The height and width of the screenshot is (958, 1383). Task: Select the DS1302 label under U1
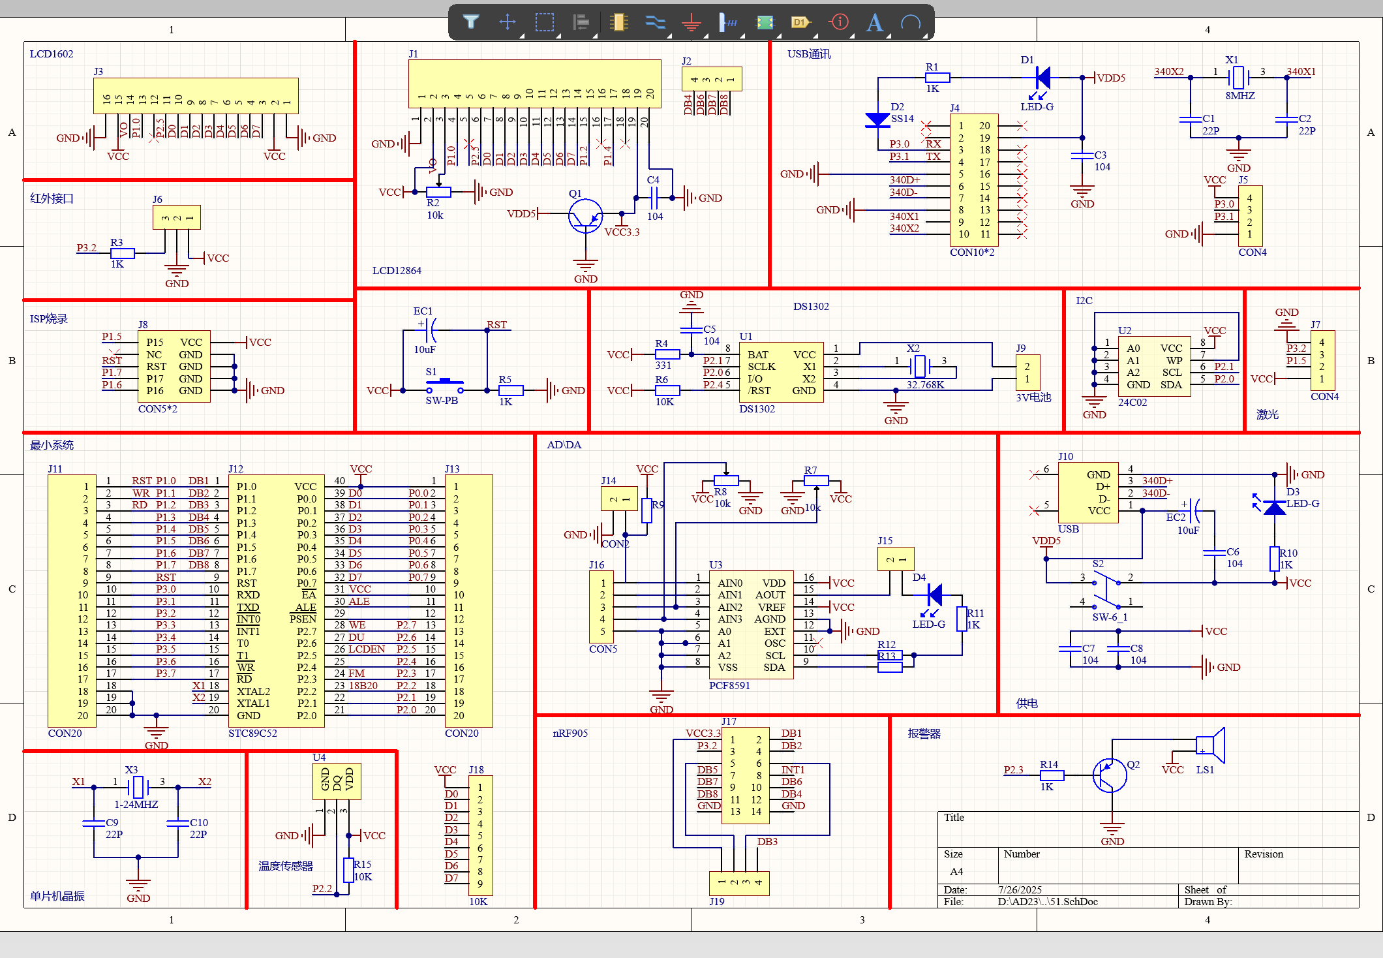(757, 409)
